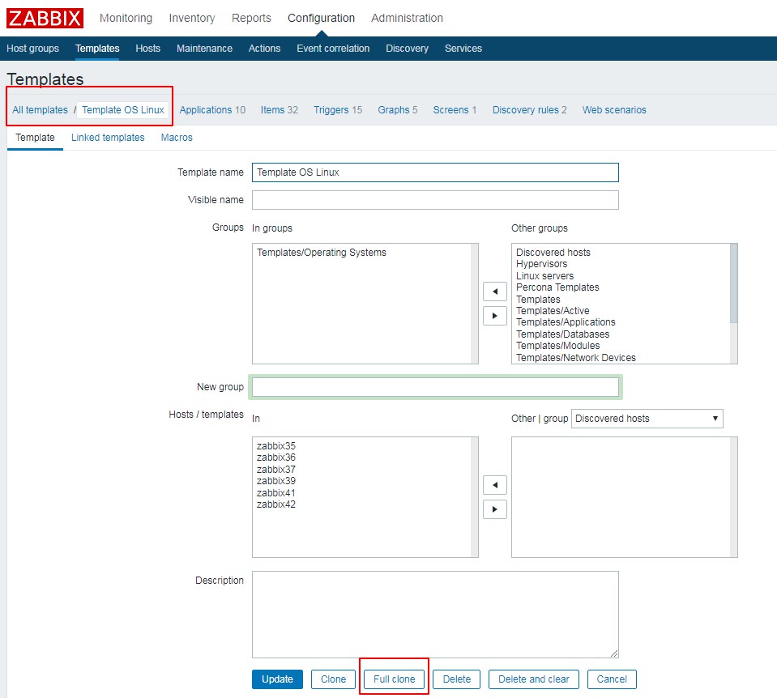The height and width of the screenshot is (698, 777).
Task: Move selected group to In groups (left arrow)
Action: click(494, 292)
